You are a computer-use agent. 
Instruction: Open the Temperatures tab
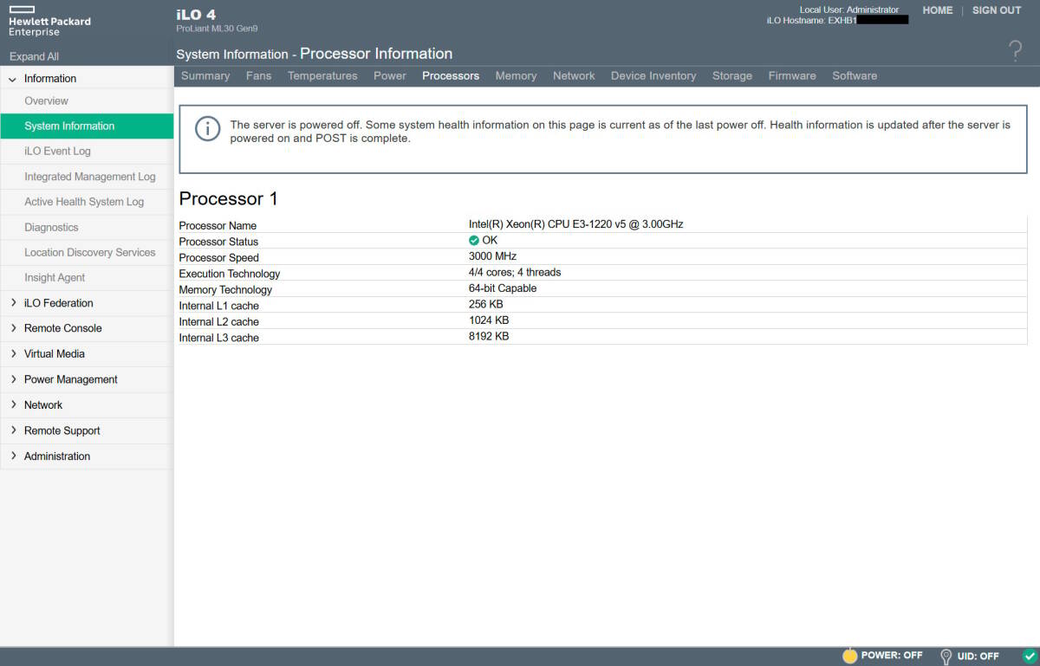pos(322,76)
